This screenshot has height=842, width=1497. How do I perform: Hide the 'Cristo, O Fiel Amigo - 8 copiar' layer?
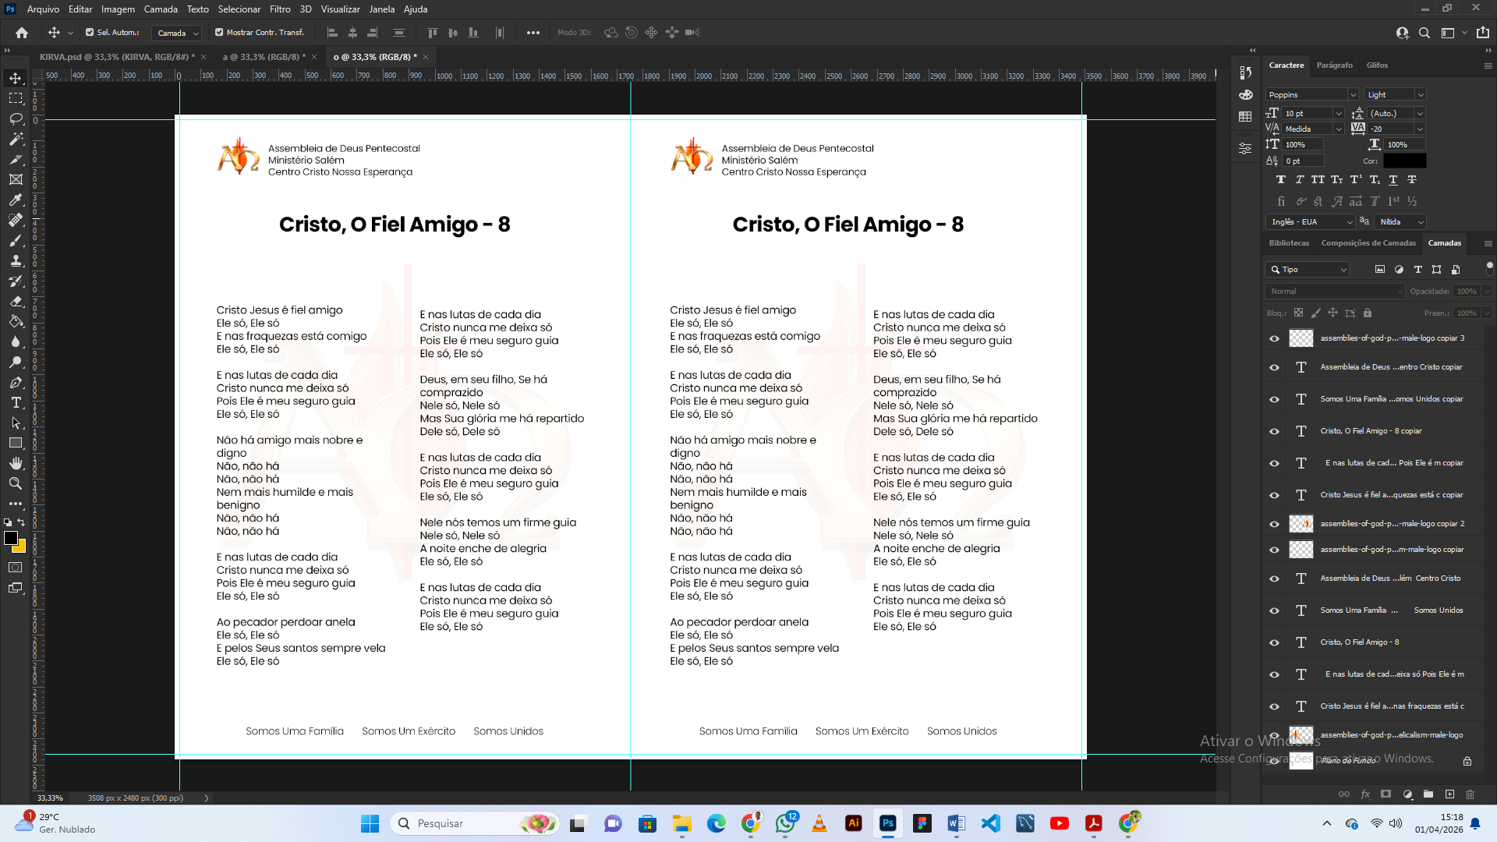pyautogui.click(x=1274, y=431)
